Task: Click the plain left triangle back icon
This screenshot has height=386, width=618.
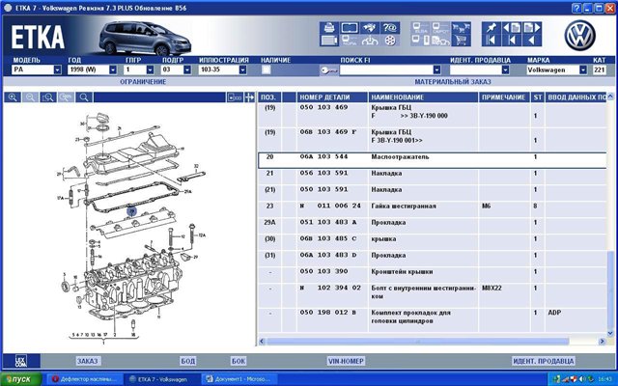Action: [532, 41]
